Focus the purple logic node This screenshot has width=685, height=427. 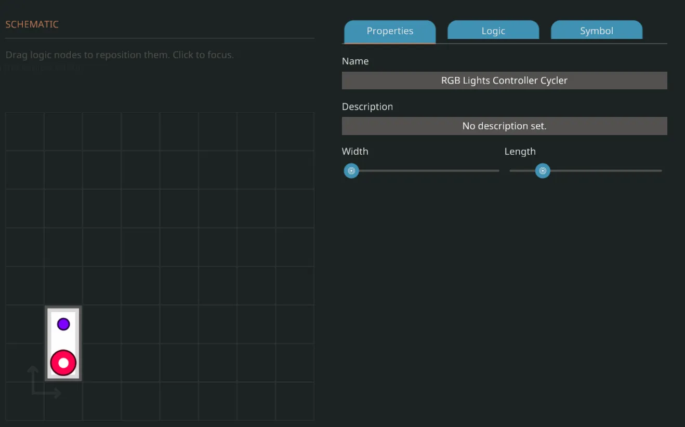[63, 324]
